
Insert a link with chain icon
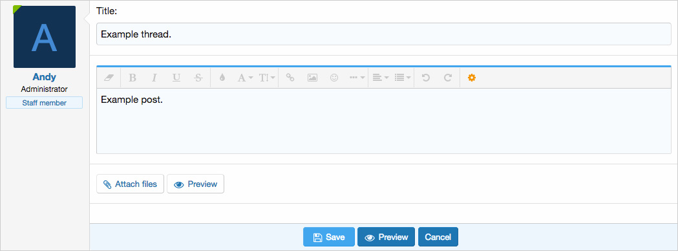tap(290, 78)
